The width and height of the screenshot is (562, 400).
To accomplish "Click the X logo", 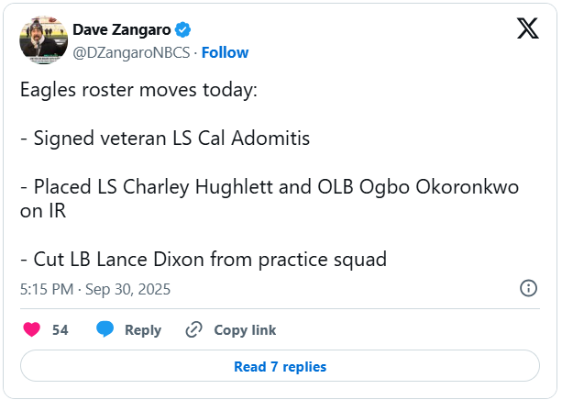I will tap(528, 29).
